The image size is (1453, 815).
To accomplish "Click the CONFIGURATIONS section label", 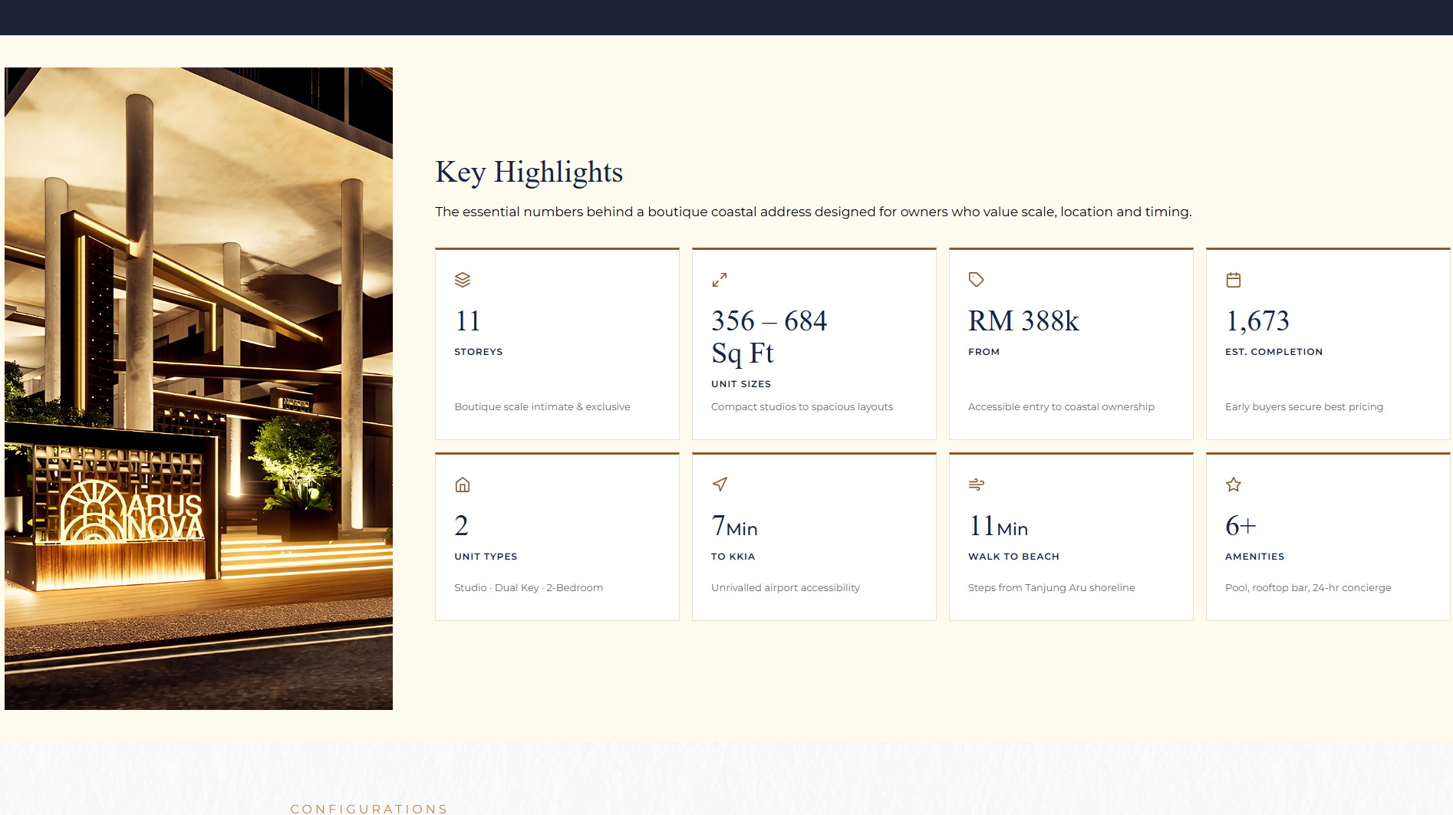I will tap(369, 809).
